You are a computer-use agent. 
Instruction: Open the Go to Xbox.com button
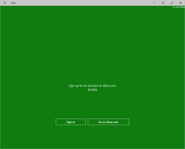pyautogui.click(x=108, y=122)
